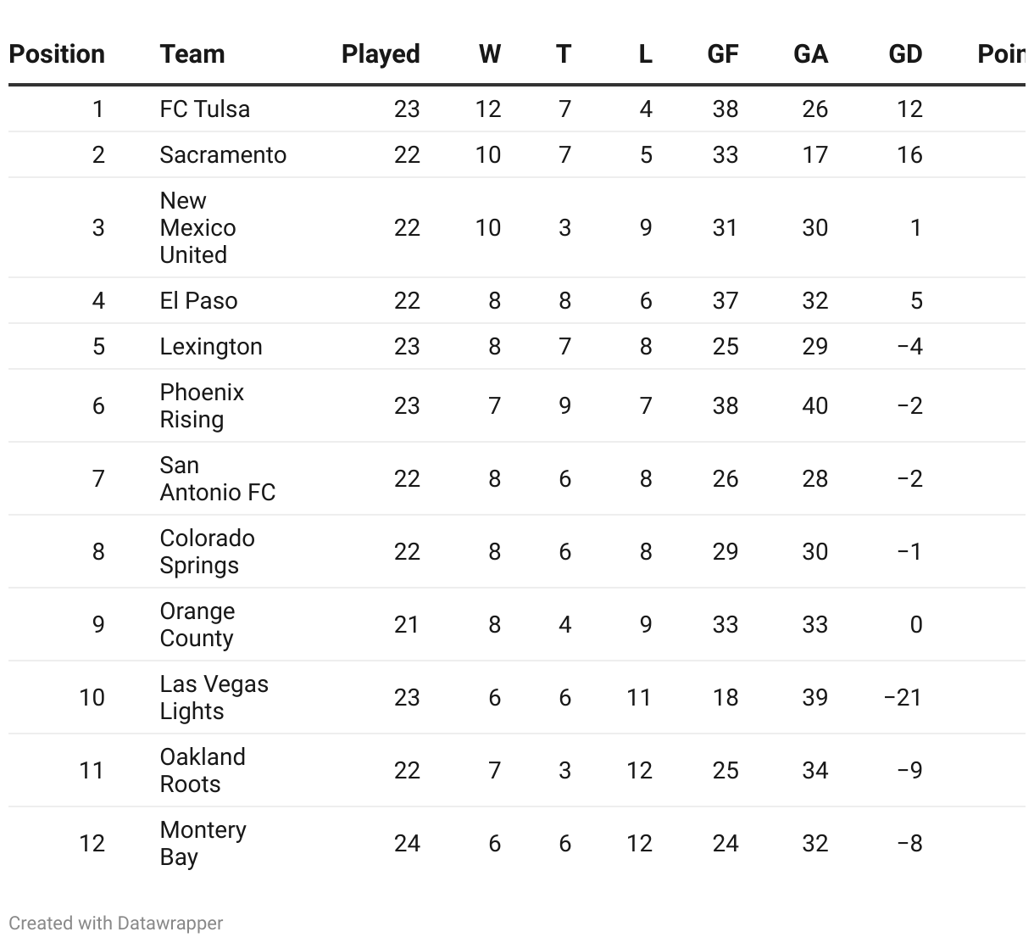The height and width of the screenshot is (943, 1034).
Task: Click the Played column header
Action: [x=381, y=54]
